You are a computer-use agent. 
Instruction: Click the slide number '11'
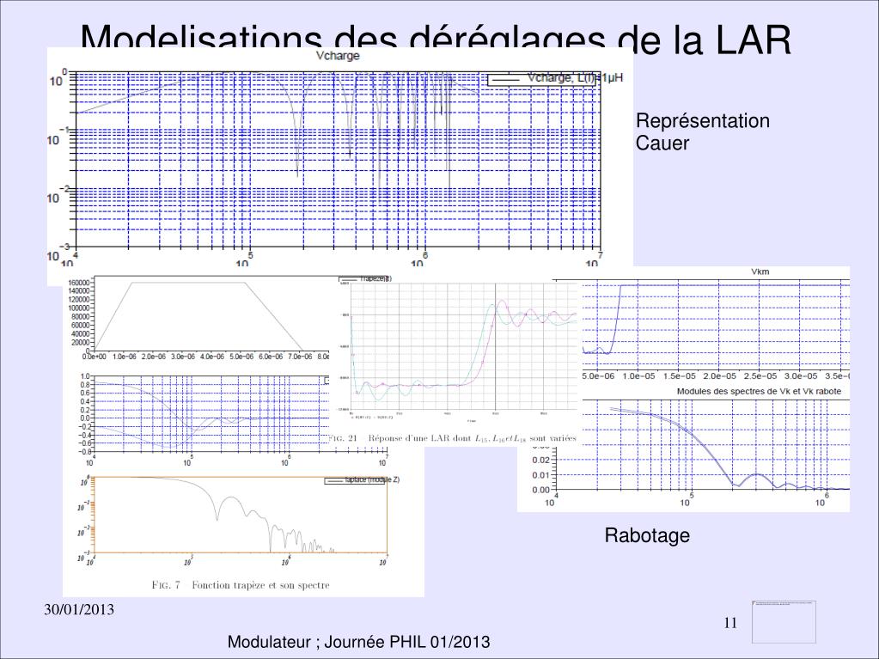coord(730,623)
